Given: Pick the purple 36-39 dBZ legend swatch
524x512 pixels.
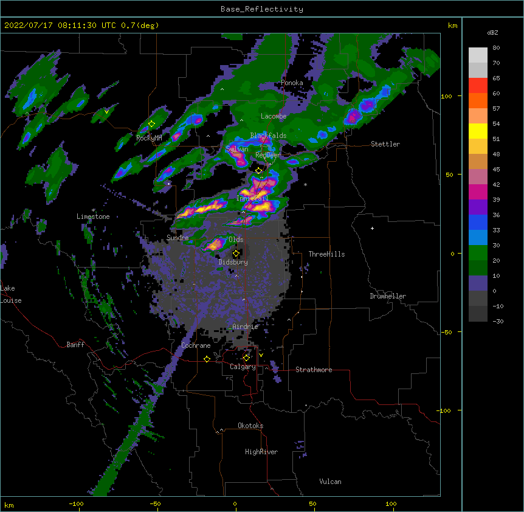Looking at the screenshot, I should point(478,207).
